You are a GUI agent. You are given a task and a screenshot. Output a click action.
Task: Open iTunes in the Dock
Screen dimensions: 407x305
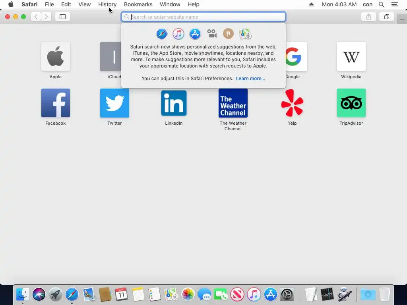click(254, 294)
